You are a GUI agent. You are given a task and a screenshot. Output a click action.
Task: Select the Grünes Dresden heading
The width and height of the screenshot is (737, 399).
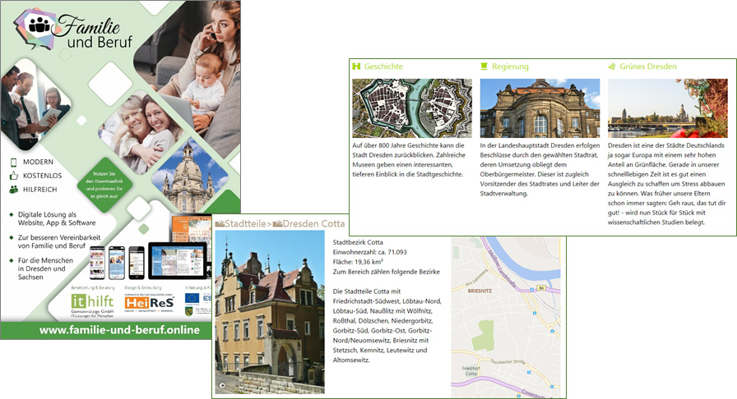(x=649, y=66)
